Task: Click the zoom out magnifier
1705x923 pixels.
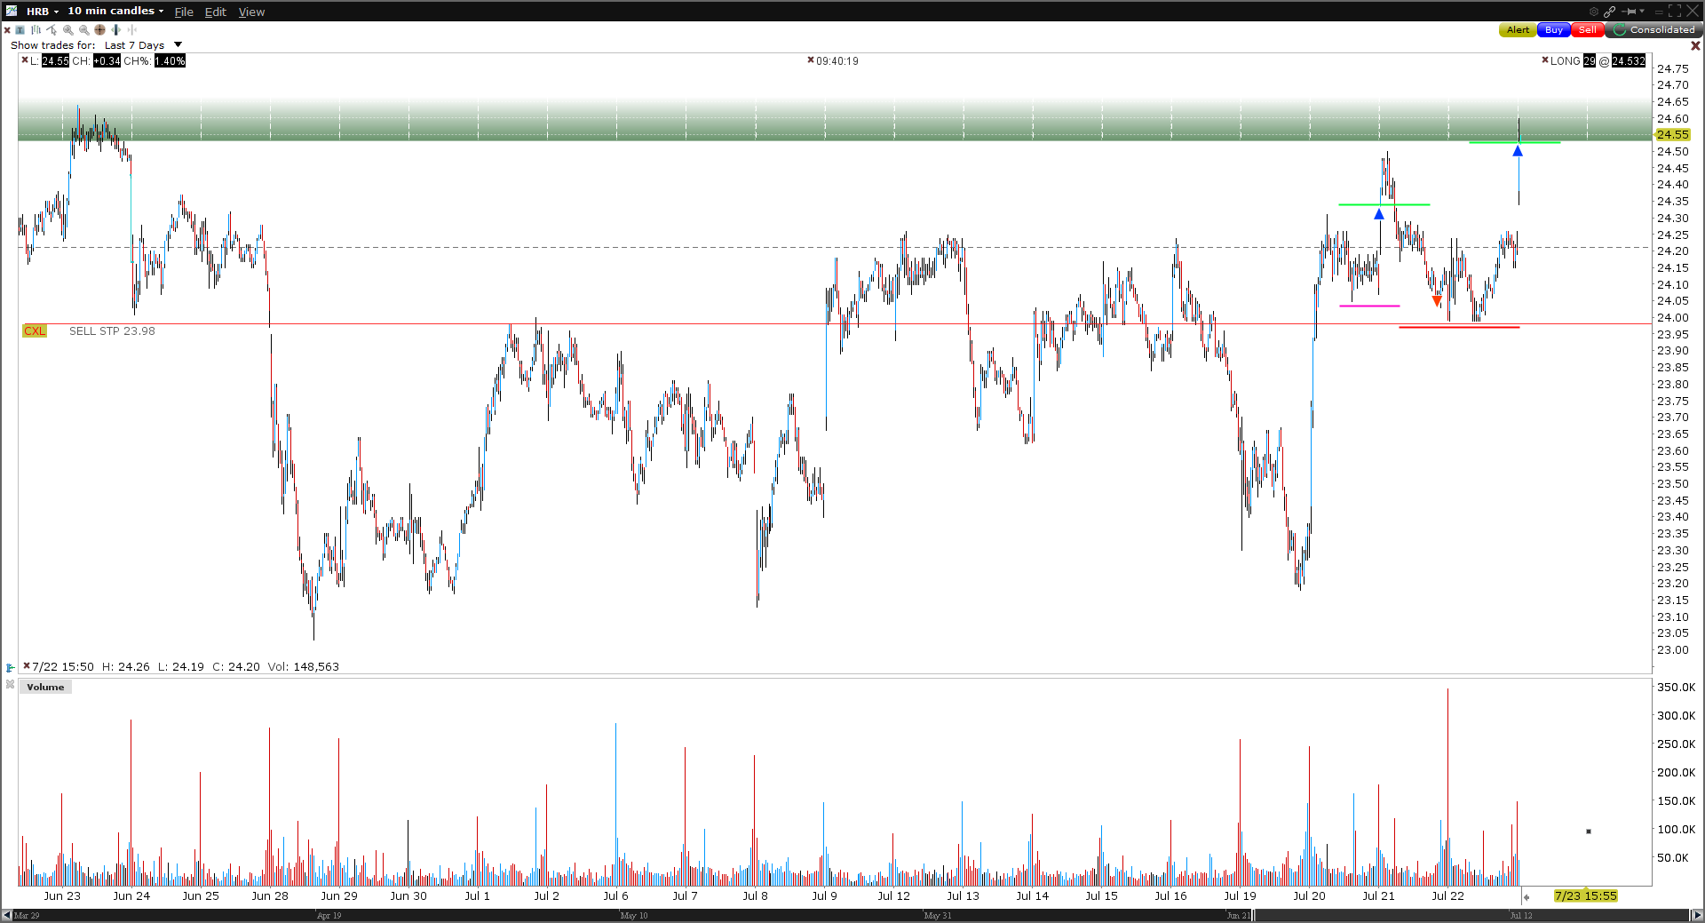Action: coord(84,30)
